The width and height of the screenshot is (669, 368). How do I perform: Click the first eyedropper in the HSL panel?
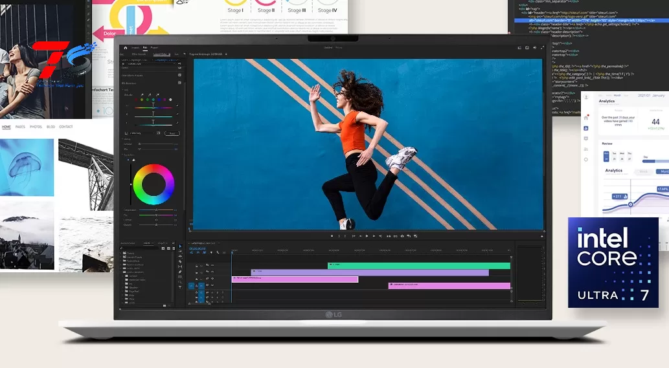142,95
